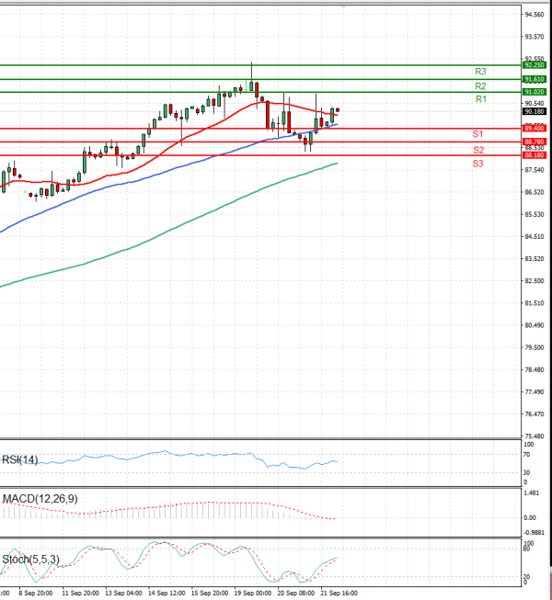Click the MACD scale value 1.481
This screenshot has height=600, width=552.
[532, 493]
